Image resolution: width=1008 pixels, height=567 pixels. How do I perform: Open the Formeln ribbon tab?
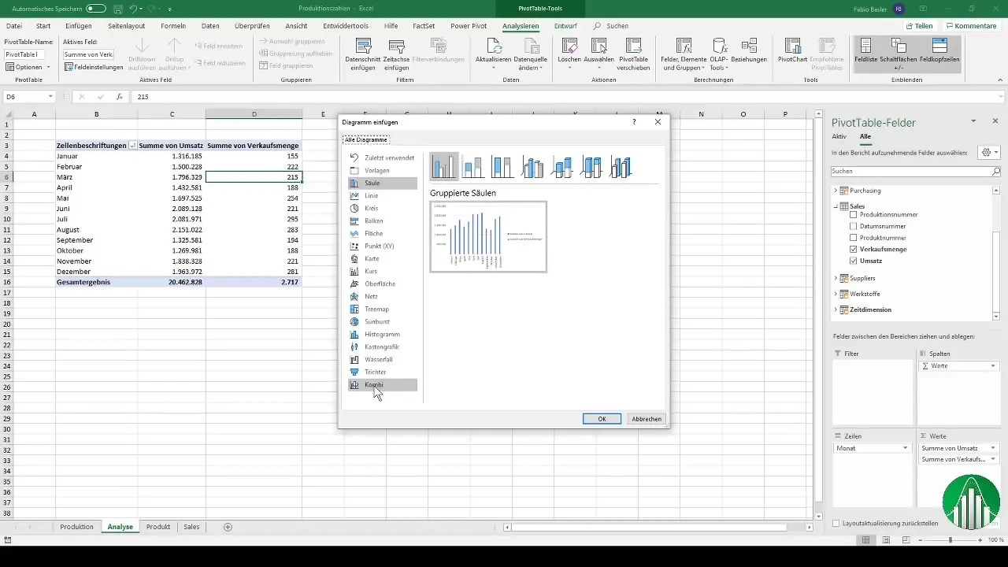point(173,26)
